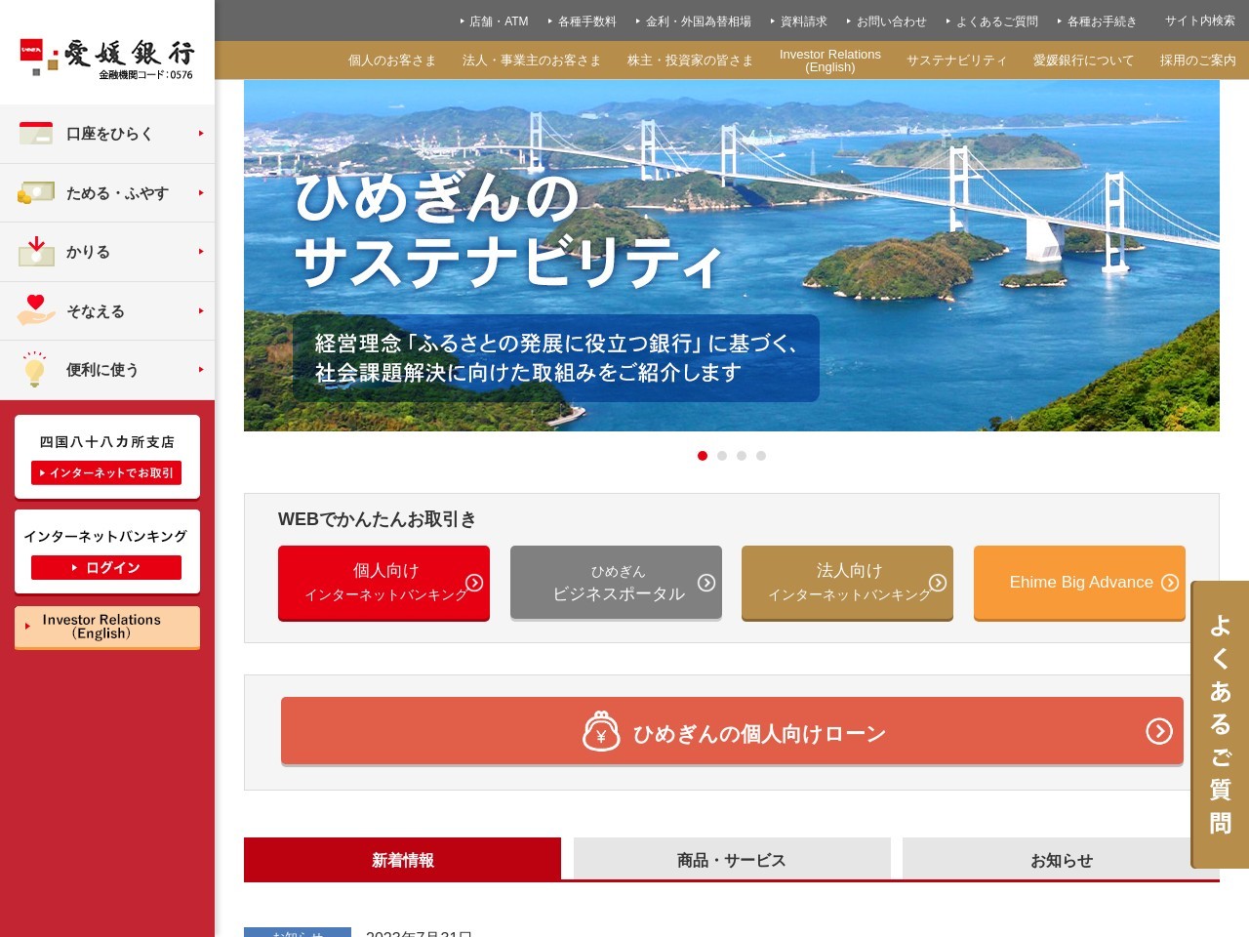Expand the 便利に使う menu arrow
1249x937 pixels.
(x=201, y=369)
